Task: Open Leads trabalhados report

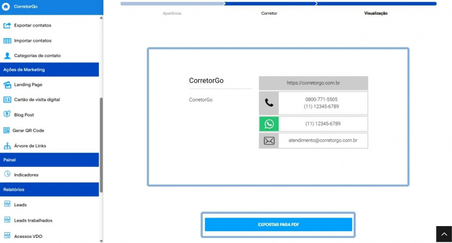Action: [33, 220]
